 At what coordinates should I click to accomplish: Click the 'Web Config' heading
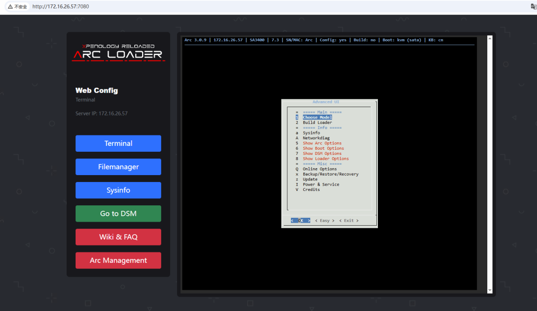pos(96,91)
